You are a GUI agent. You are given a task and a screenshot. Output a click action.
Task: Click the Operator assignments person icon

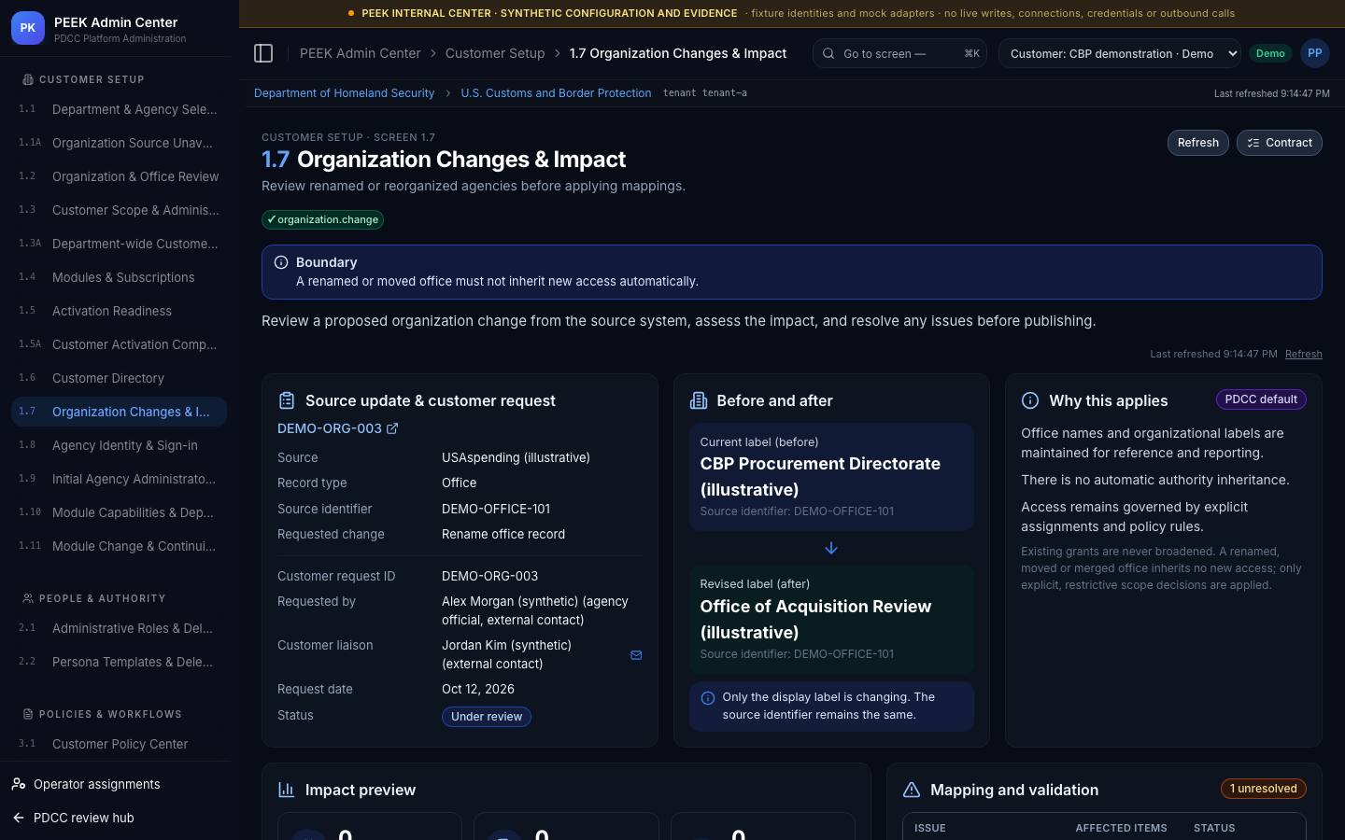click(19, 784)
